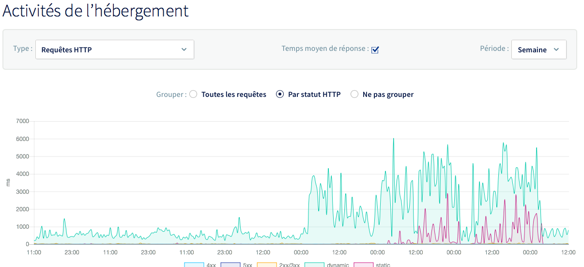584x267 pixels.
Task: Click the tallest pink static peak in the chart
Action: tap(447, 194)
